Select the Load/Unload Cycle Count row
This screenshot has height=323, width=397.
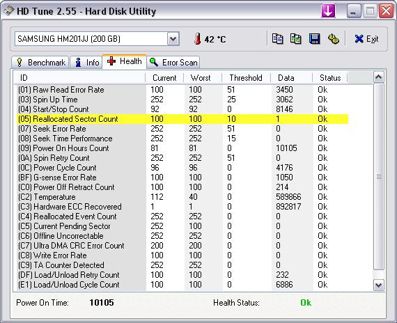coord(182,285)
